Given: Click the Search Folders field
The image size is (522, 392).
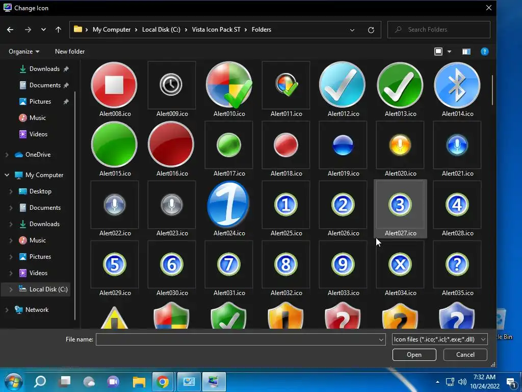Looking at the screenshot, I should point(439,30).
